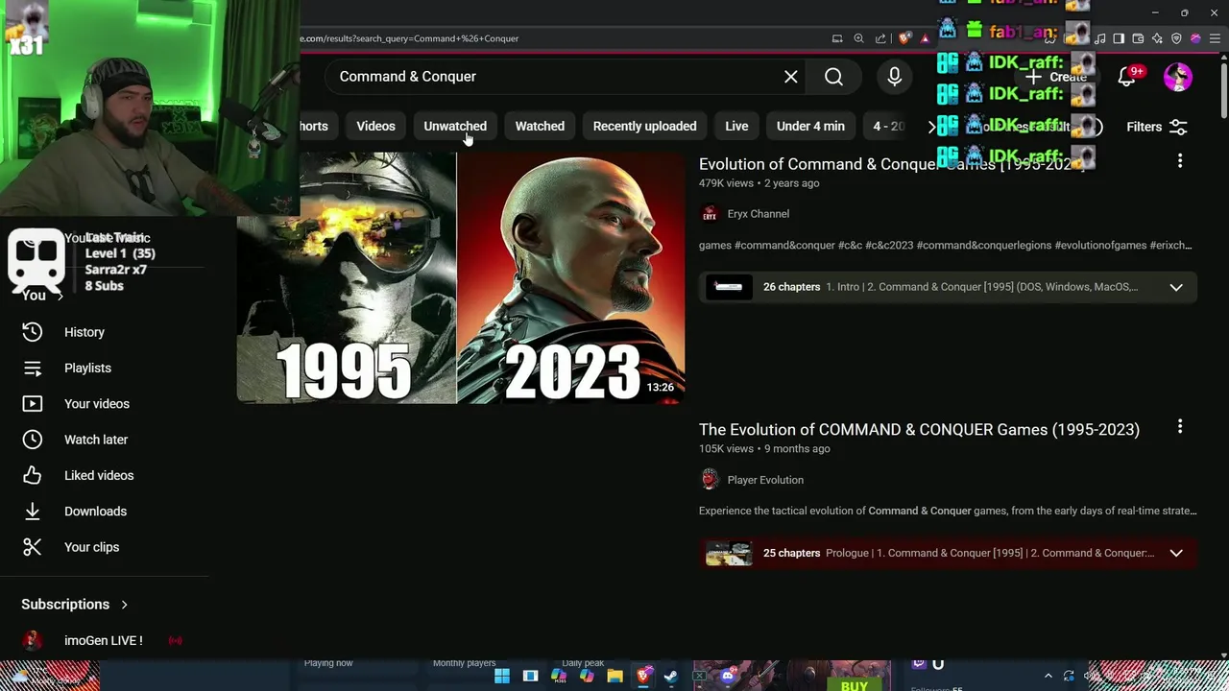Open imoGen LIVE ! subscription
The image size is (1229, 691).
click(x=104, y=640)
